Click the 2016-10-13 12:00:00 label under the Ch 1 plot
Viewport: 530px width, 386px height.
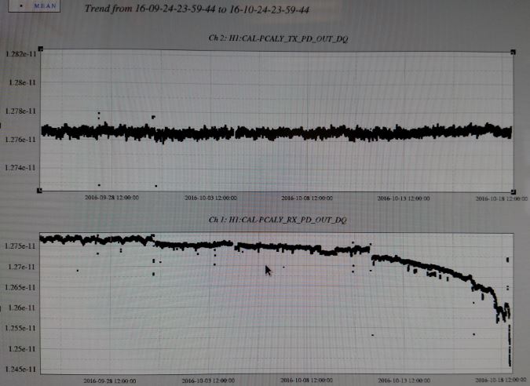tap(404, 381)
